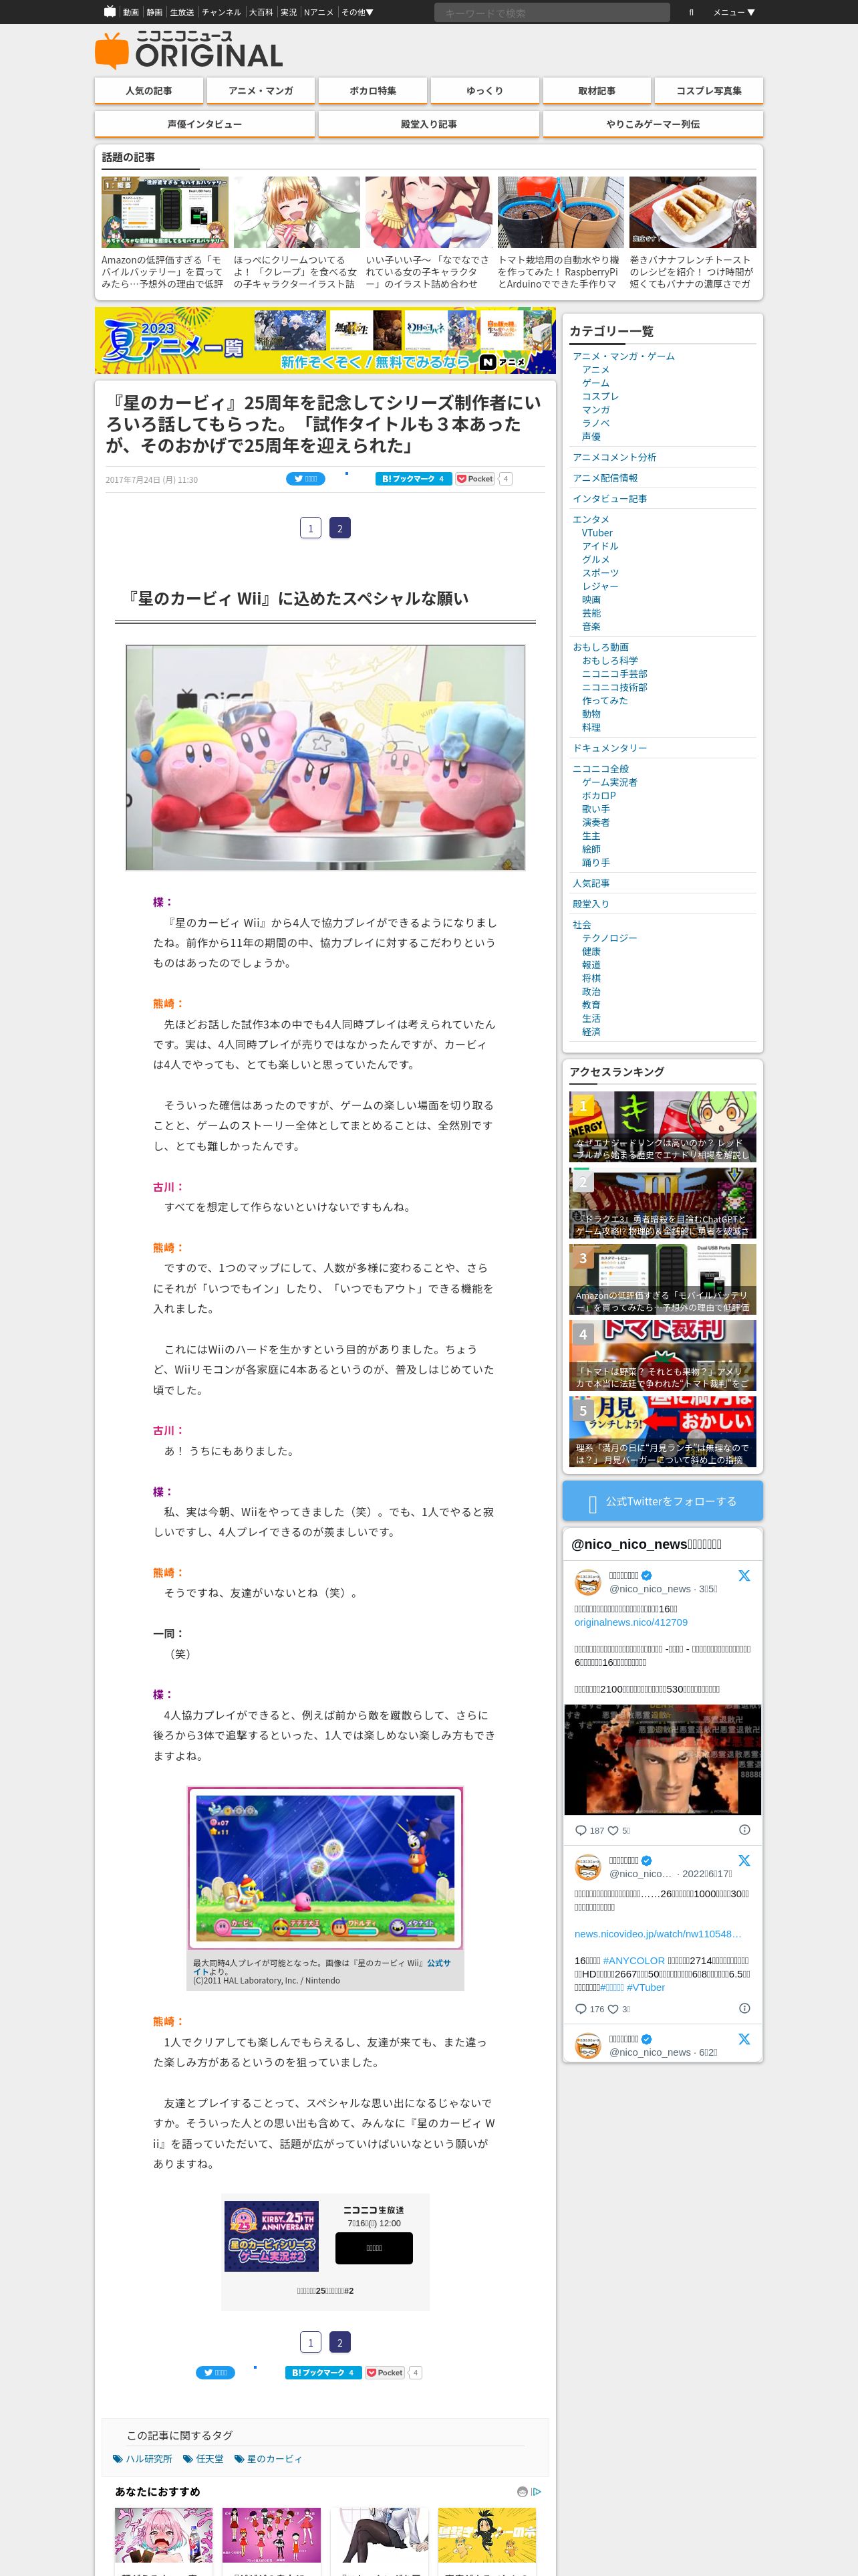Open 大百科 in the top navigation bar
The image size is (858, 2576).
[261, 12]
